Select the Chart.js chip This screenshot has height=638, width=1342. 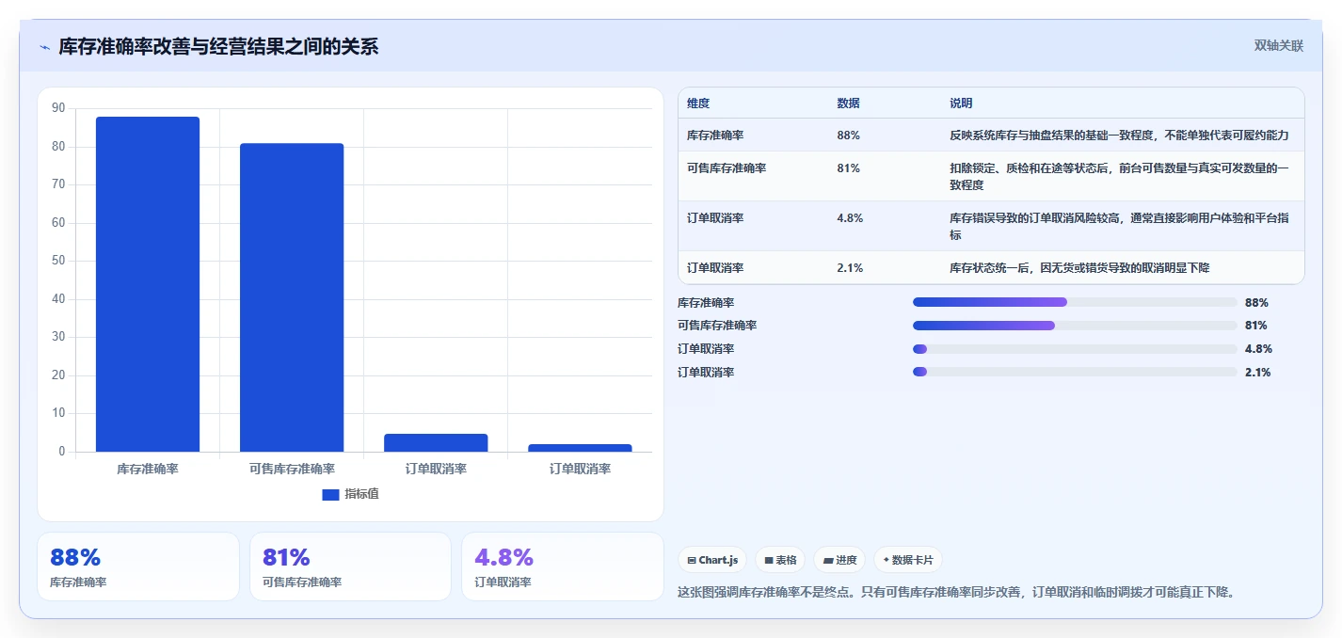click(x=712, y=560)
